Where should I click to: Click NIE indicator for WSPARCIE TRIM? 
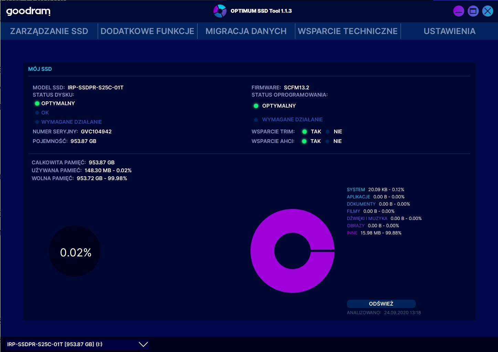[328, 132]
